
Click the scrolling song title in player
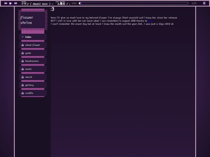[x=45, y=3]
